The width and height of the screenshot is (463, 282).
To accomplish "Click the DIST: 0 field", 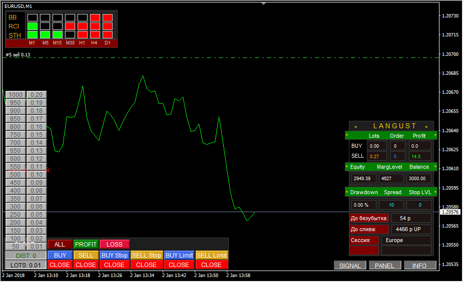I will coord(26,256).
